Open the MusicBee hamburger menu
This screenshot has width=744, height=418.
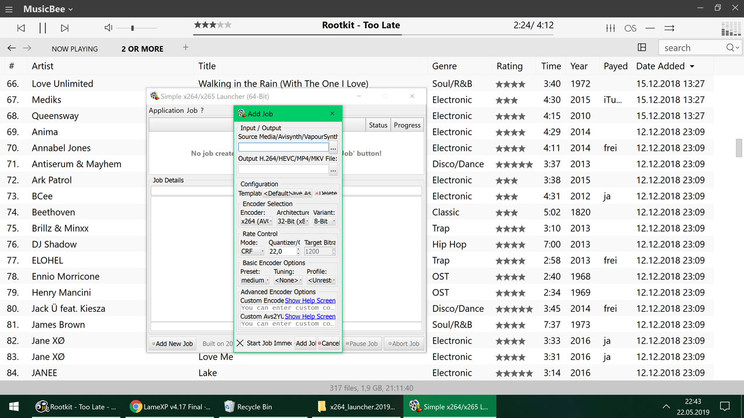pyautogui.click(x=9, y=9)
